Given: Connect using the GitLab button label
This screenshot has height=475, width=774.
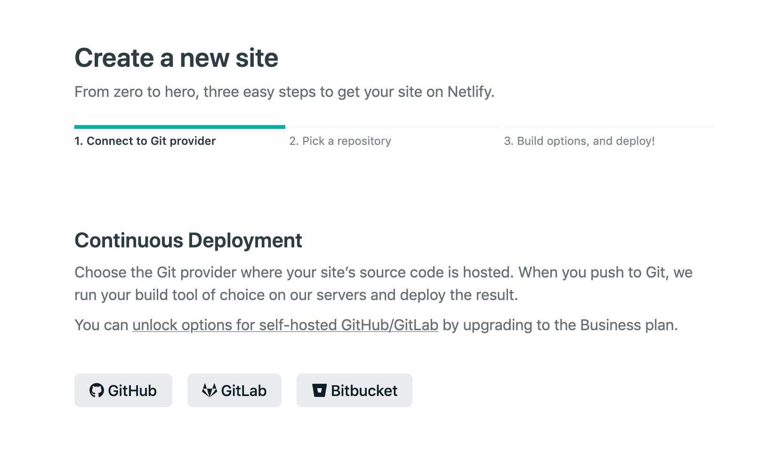Looking at the screenshot, I should pos(244,391).
